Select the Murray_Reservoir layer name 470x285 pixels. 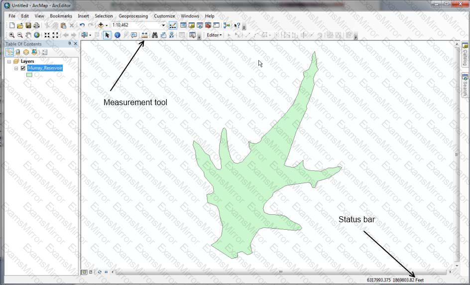coord(45,68)
